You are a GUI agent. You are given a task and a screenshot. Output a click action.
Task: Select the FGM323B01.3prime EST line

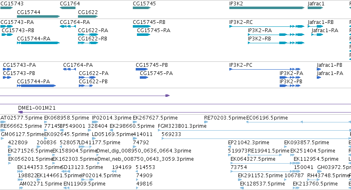click(254, 130)
